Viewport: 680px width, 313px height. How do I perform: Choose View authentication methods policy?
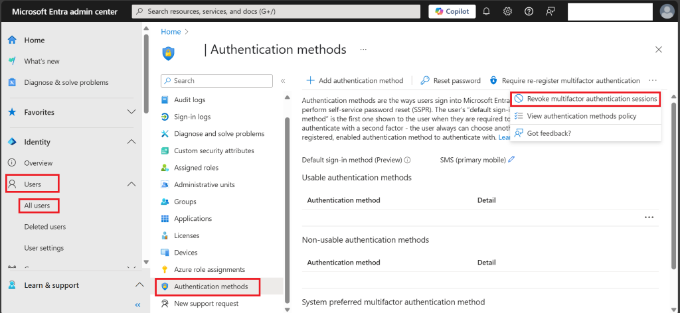tap(586, 116)
